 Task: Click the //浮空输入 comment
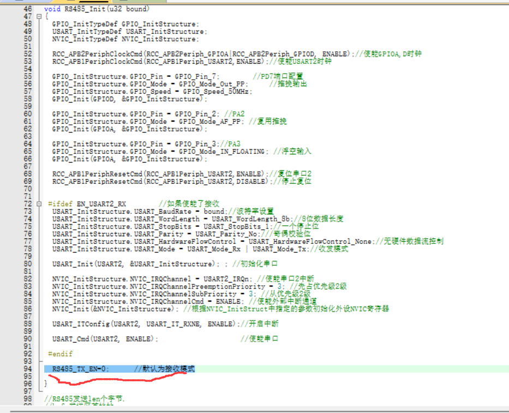click(x=292, y=151)
